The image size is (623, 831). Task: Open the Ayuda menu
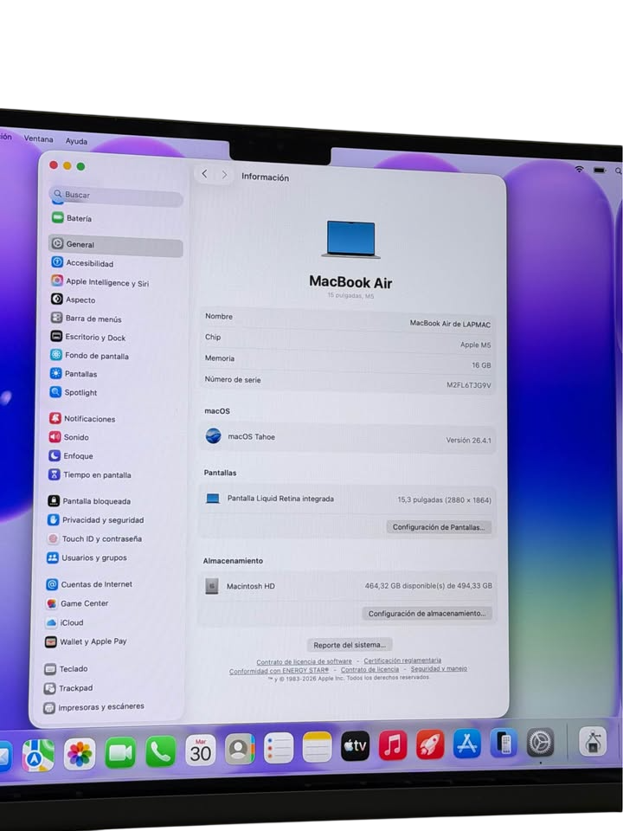coord(76,141)
